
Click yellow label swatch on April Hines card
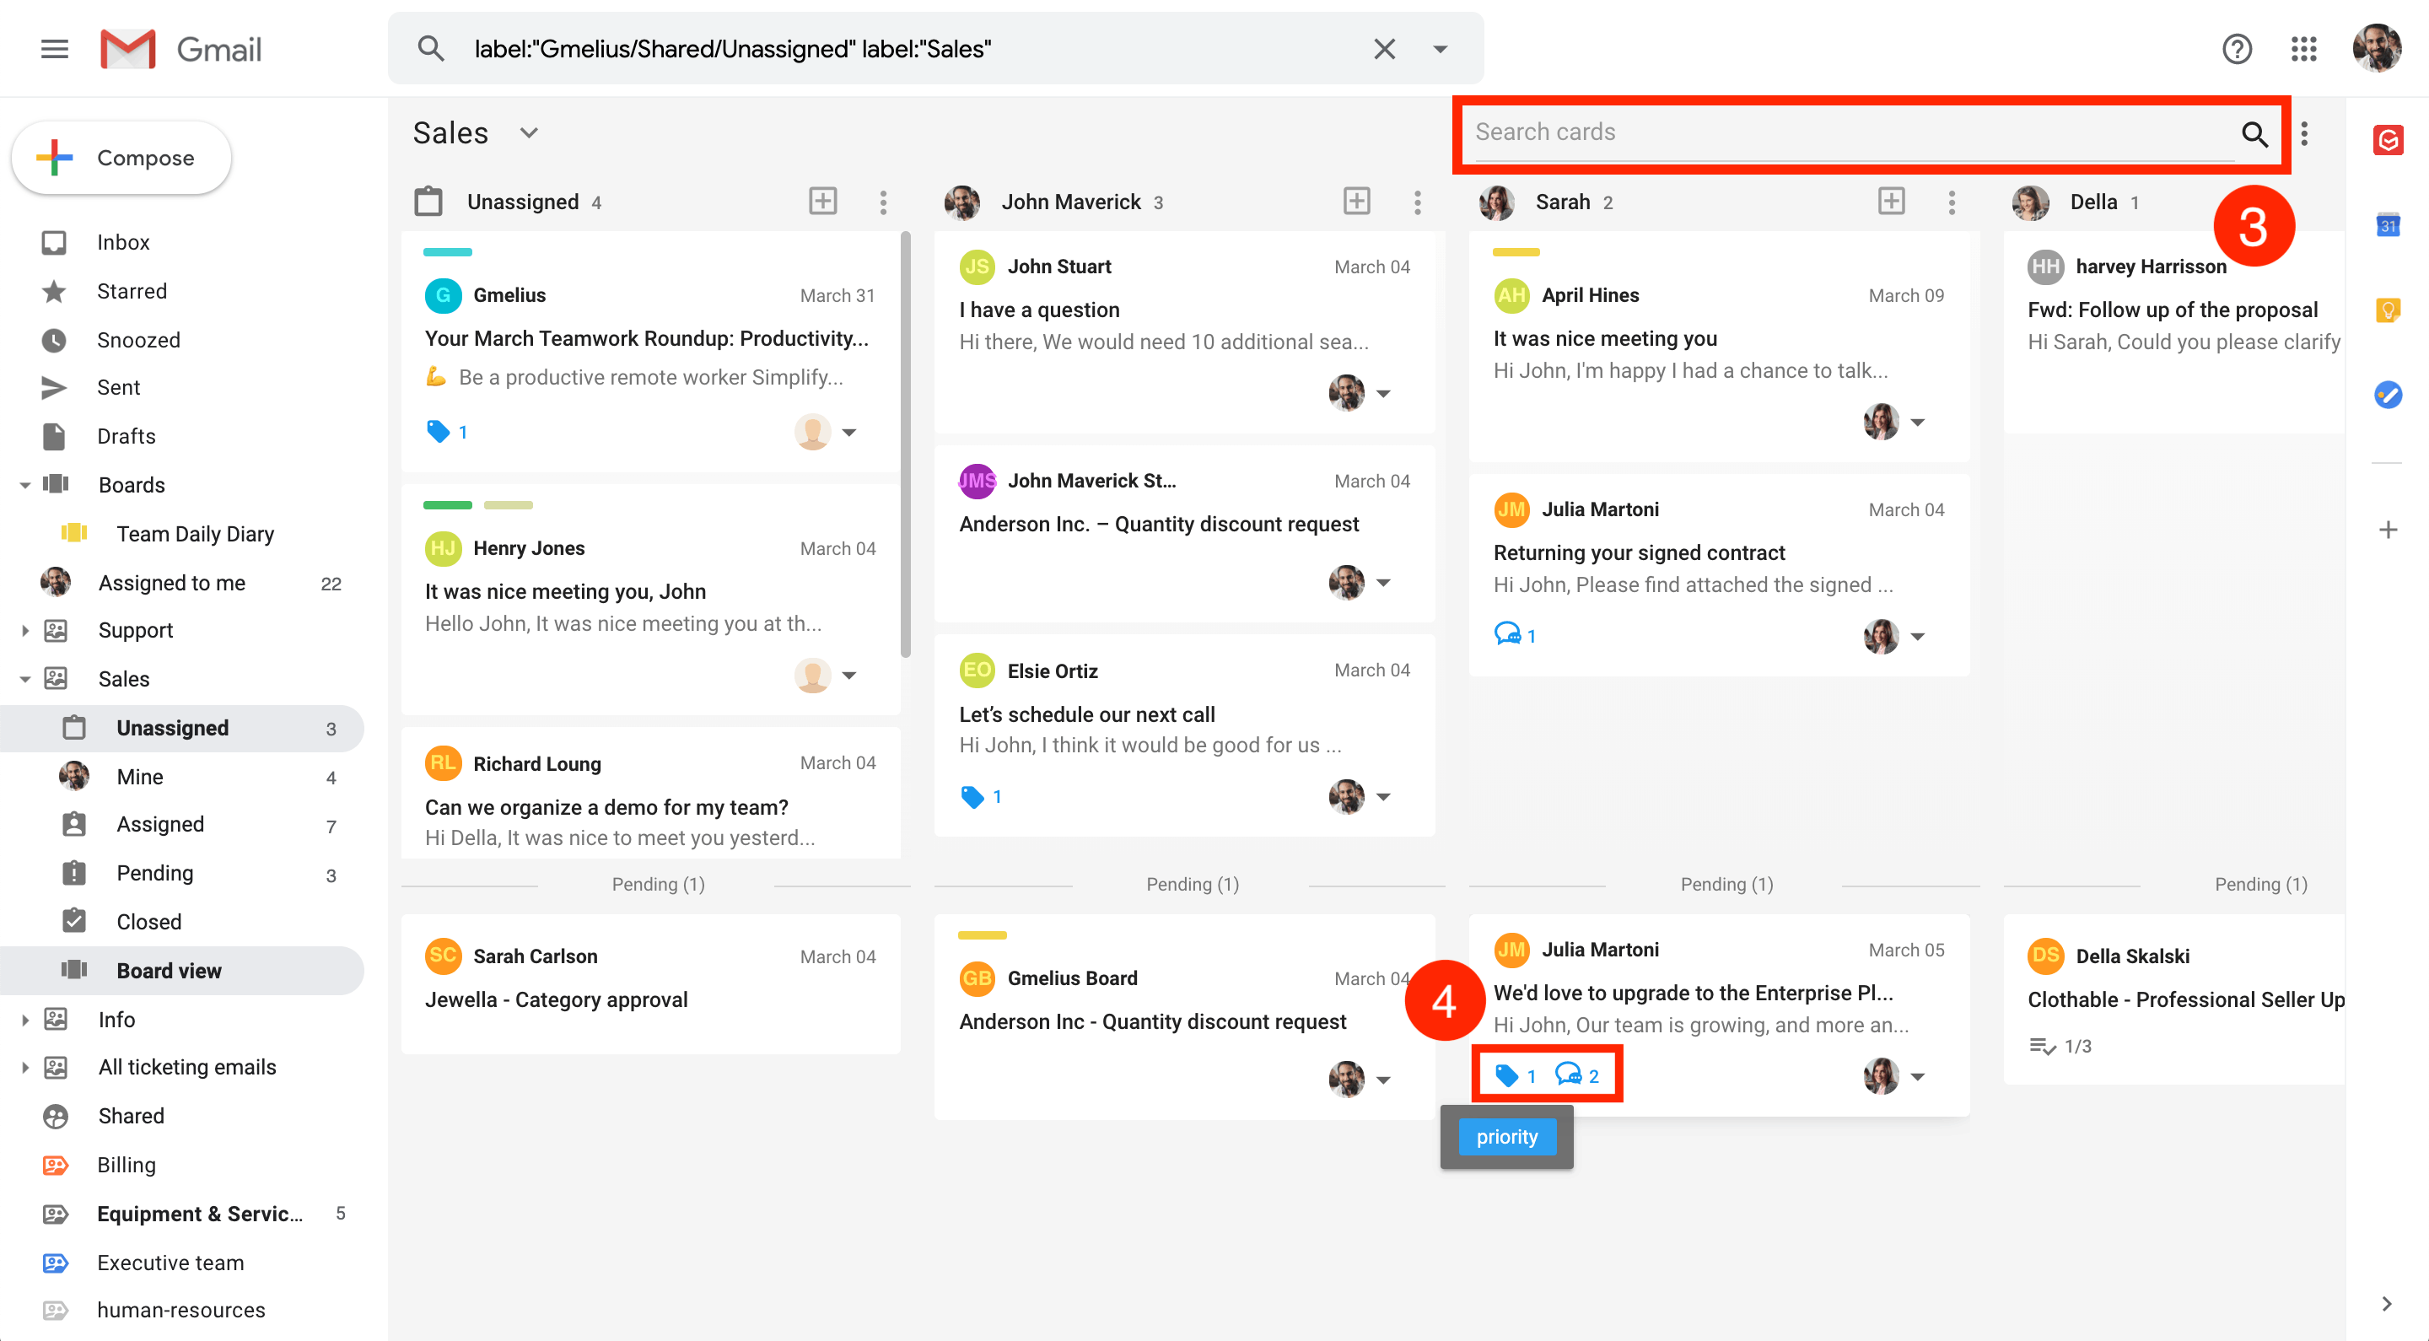click(x=1516, y=252)
